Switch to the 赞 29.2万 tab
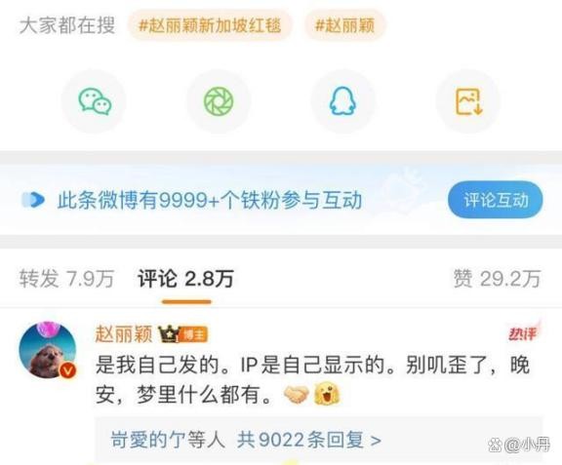Image resolution: width=562 pixels, height=465 pixels. click(x=497, y=279)
